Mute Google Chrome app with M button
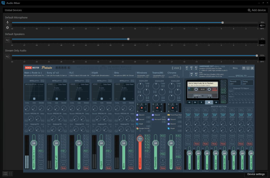The width and height of the screenshot is (270, 178). point(149,131)
